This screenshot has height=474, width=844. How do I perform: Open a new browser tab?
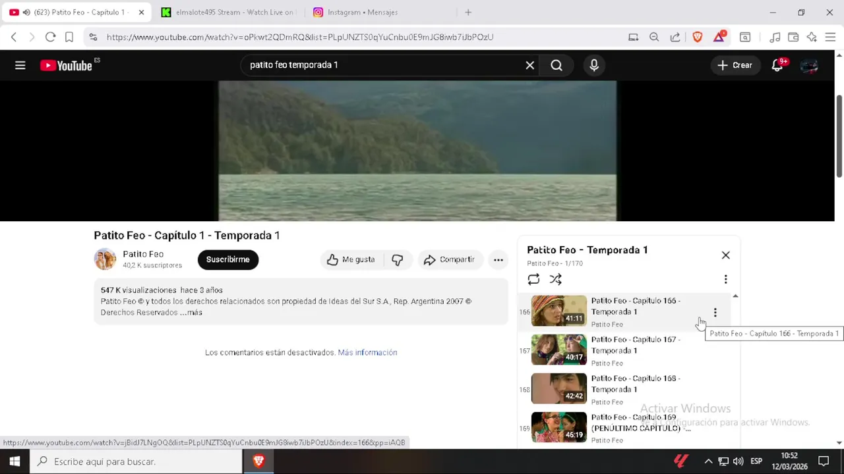tap(468, 13)
